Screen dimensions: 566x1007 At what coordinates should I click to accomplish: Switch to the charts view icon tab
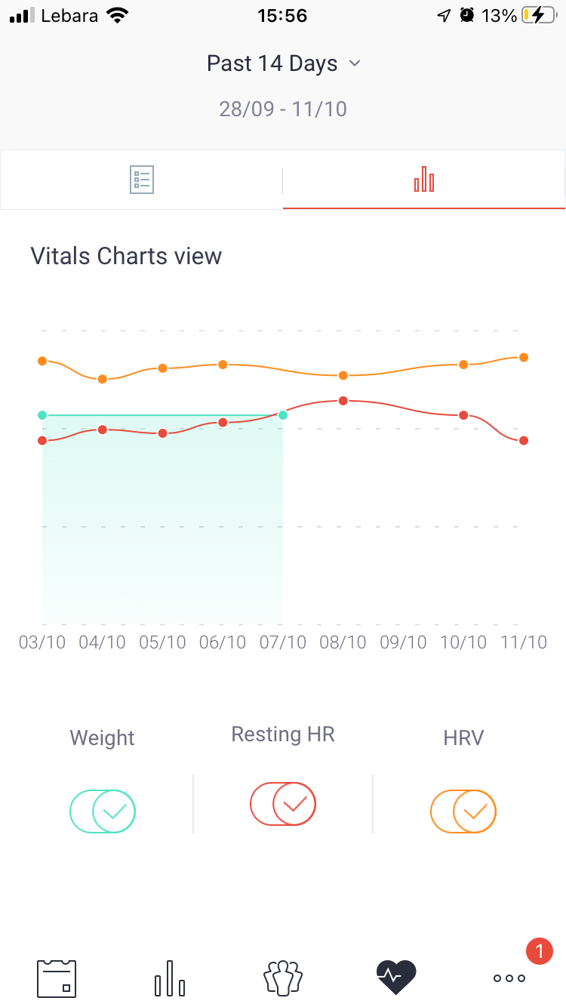tap(424, 179)
